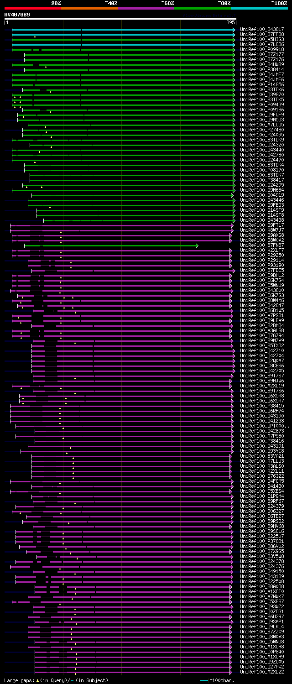Click arrowhead of the UniRef100_A7LCD6 alignment
The height and width of the screenshot is (684, 292).
[x=234, y=45]
